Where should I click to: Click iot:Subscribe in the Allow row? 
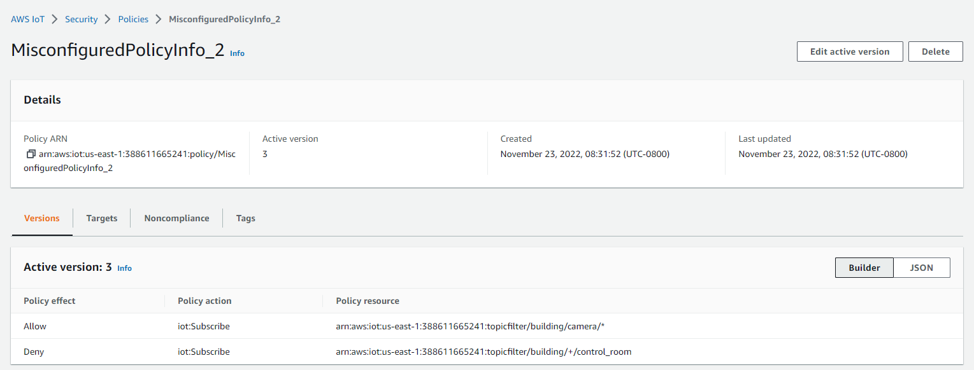(204, 326)
